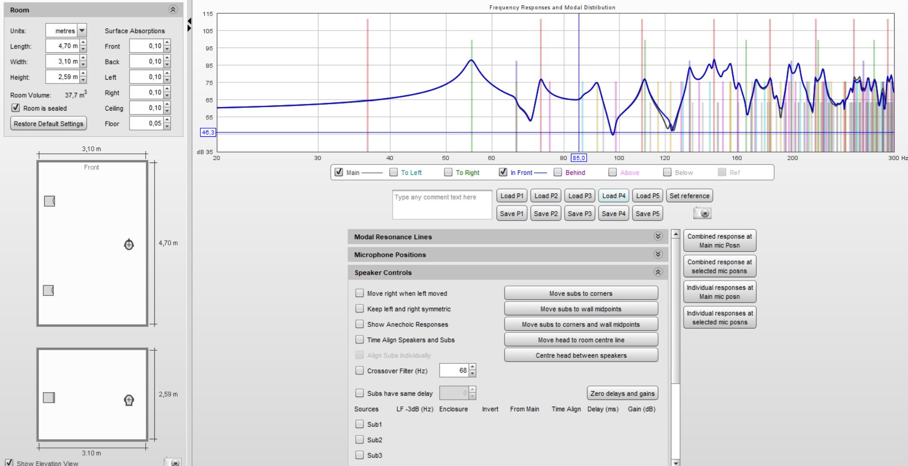Click Centre head between speakers

(x=581, y=355)
